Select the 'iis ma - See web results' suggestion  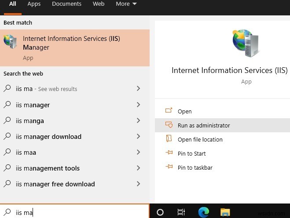pyautogui.click(x=75, y=89)
